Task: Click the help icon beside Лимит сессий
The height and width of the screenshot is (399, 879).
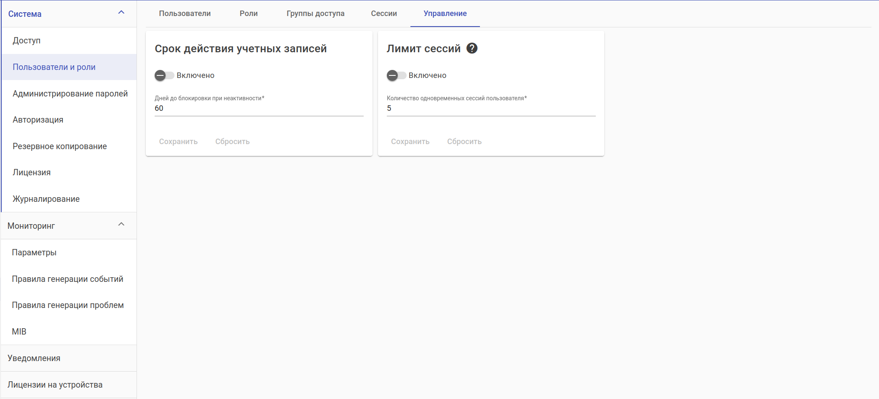Action: [472, 48]
